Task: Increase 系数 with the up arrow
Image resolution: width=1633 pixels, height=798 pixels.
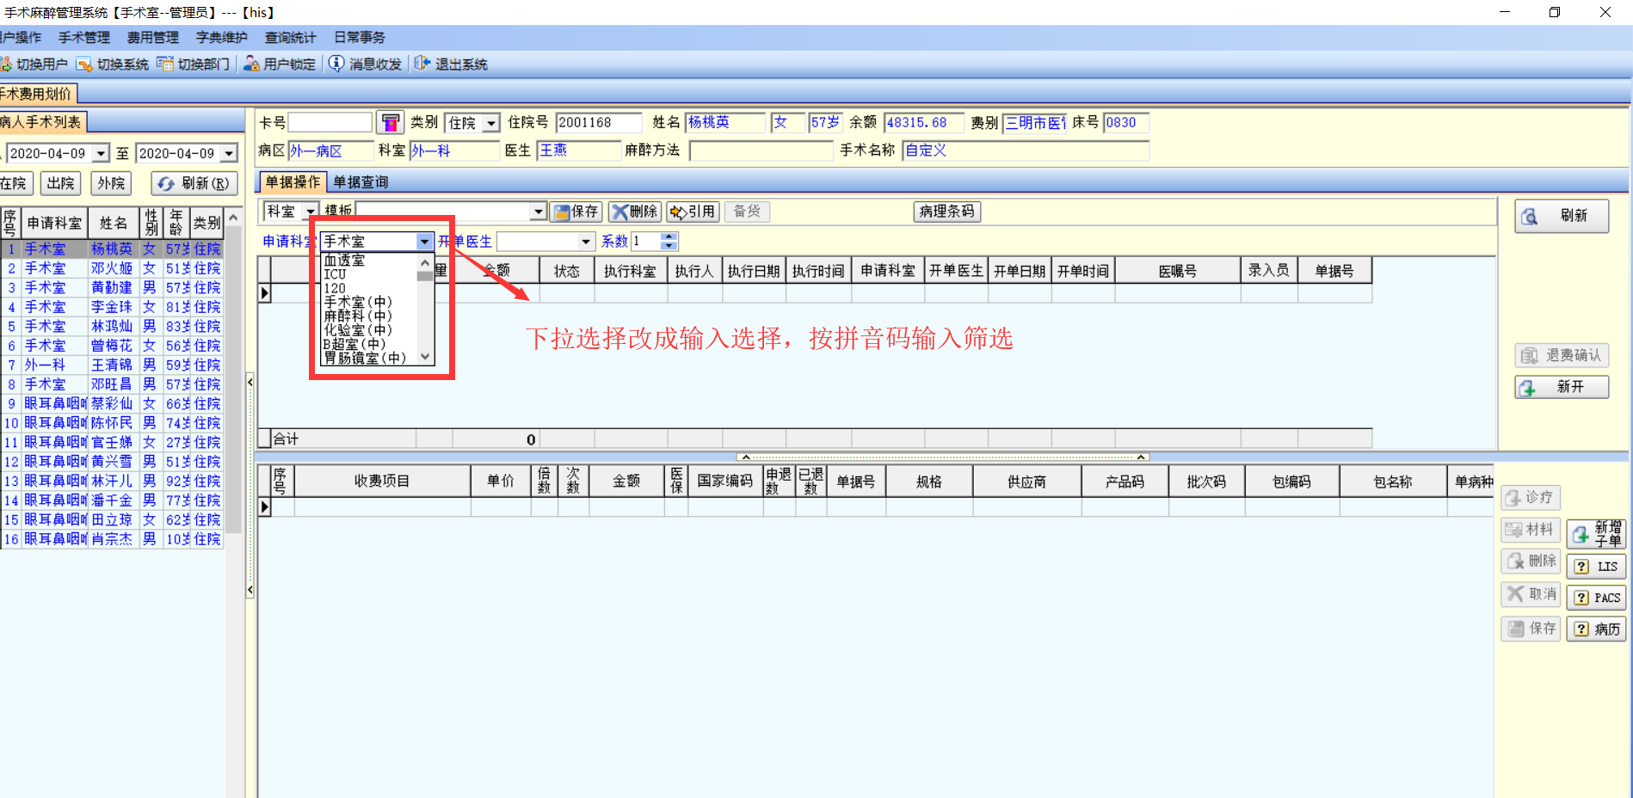Action: coord(670,236)
